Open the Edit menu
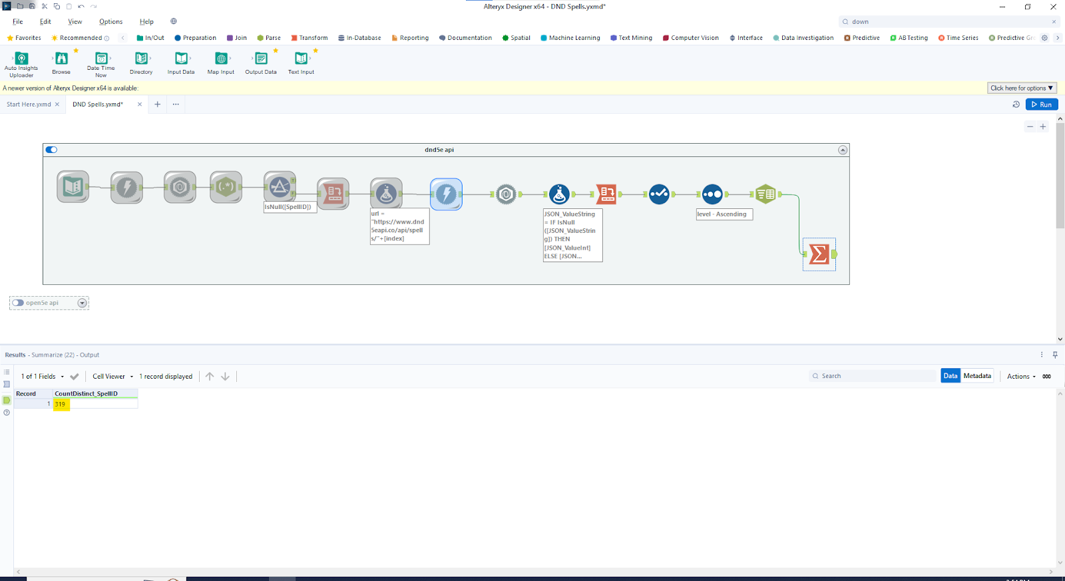1065x581 pixels. [x=45, y=21]
